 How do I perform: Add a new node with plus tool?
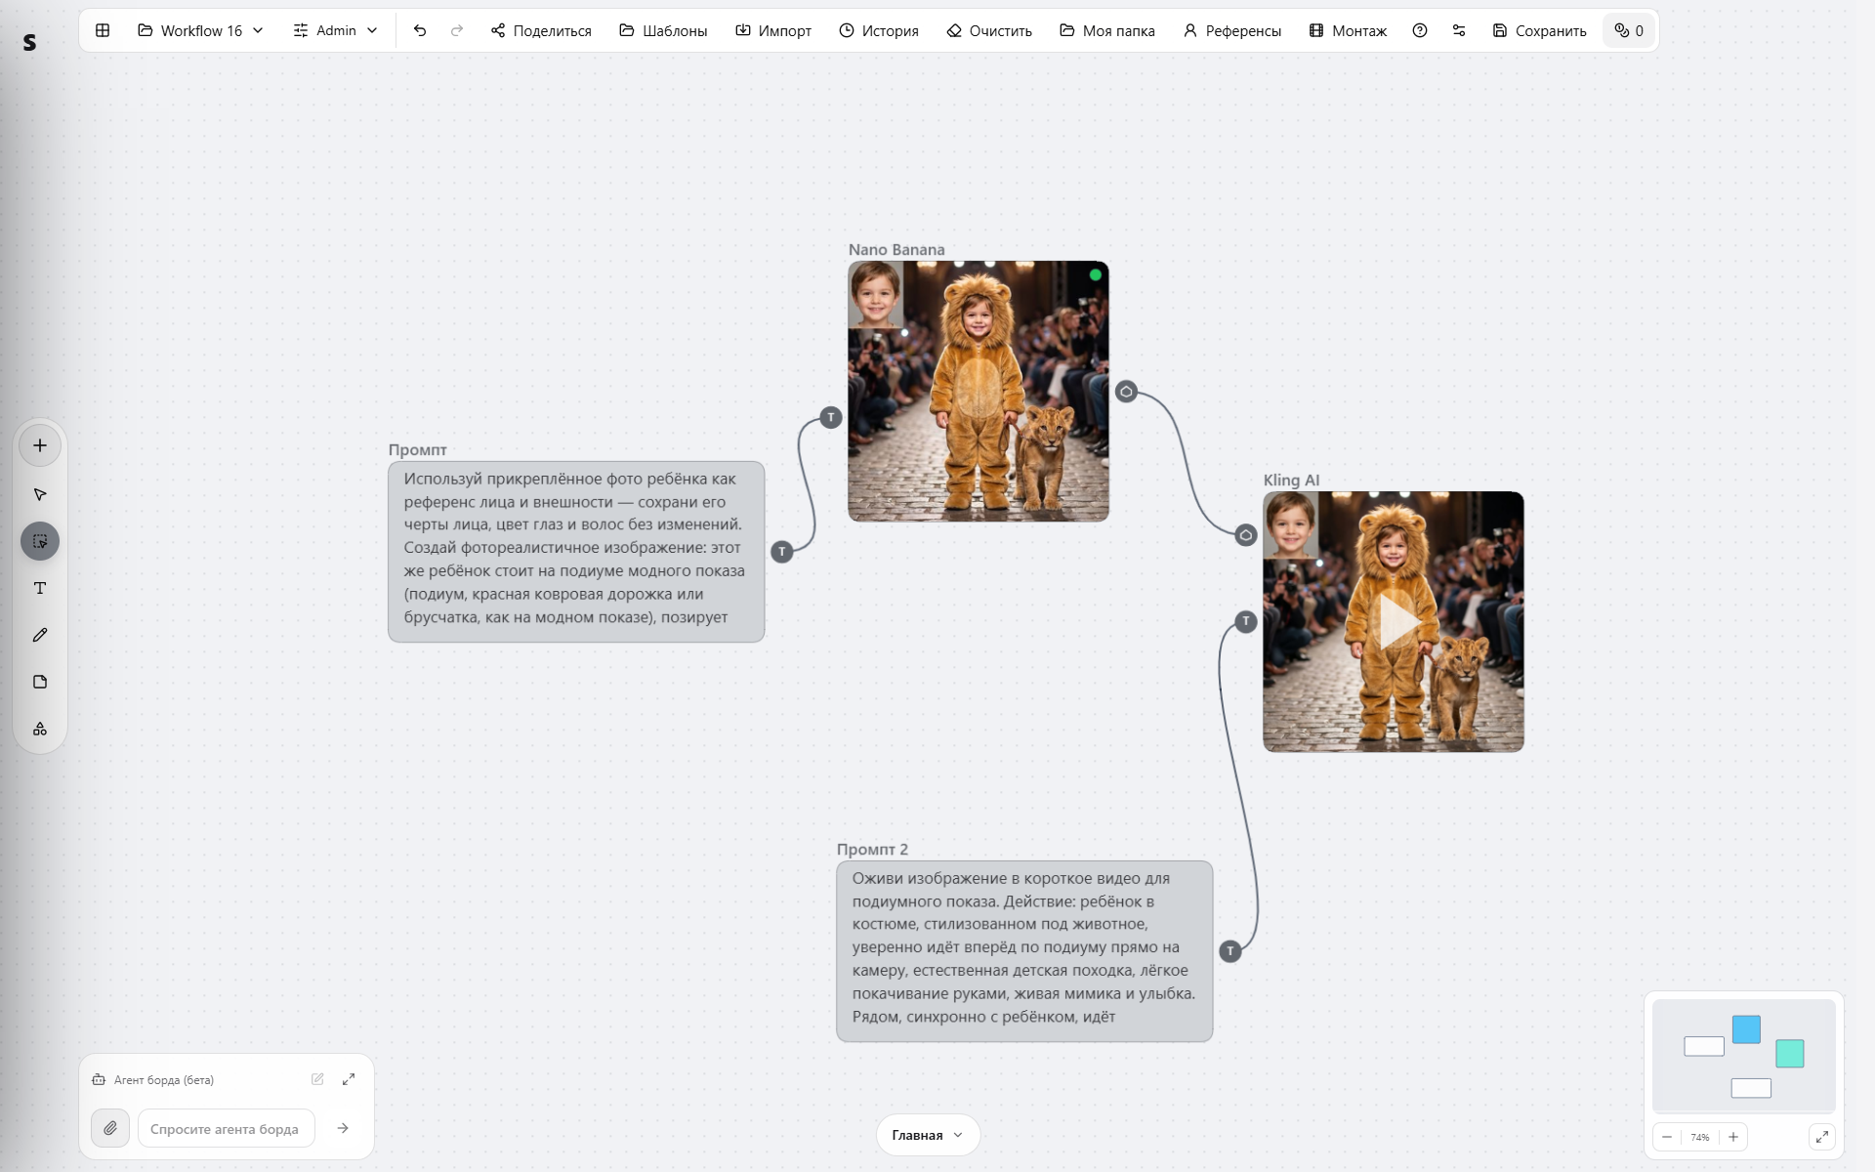40,445
